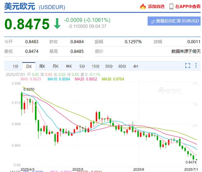202x172 pixels.
Task: Click the (USDEUR) symbol code
Action: tap(52, 7)
